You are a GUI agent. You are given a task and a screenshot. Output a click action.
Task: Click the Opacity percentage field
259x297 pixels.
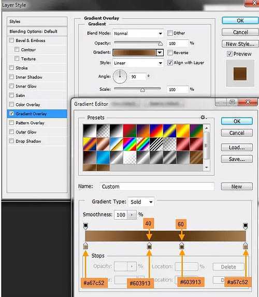click(x=178, y=44)
